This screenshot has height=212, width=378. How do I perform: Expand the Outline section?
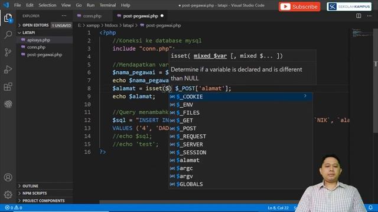(45, 186)
